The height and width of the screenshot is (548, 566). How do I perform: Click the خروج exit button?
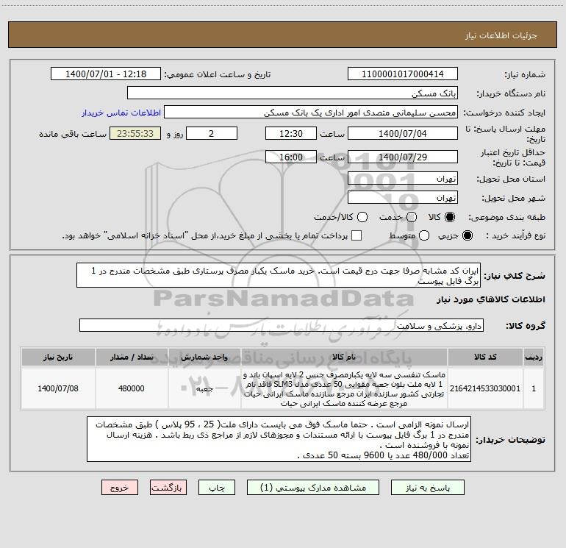pos(120,488)
